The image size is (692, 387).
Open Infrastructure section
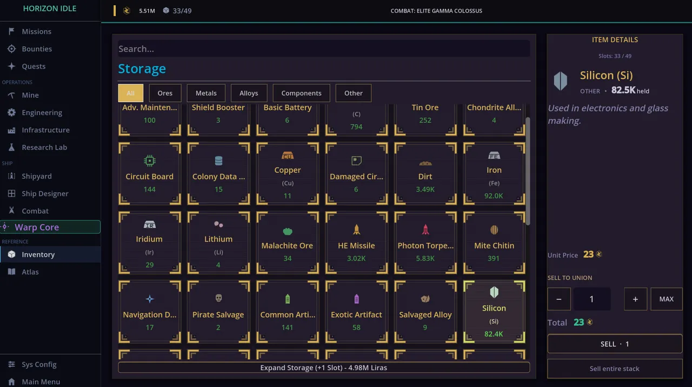[x=50, y=130]
